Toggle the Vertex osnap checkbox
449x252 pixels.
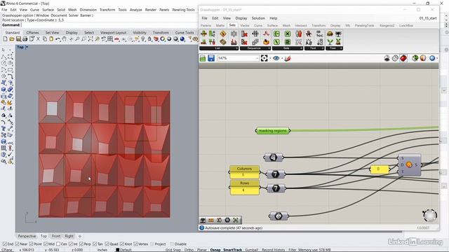pyautogui.click(x=135, y=244)
